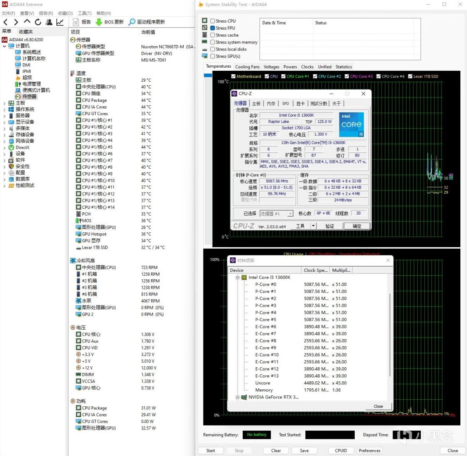The image size is (467, 456).
Task: Collapse the Intel Core i5 13600K tree
Action: [x=238, y=278]
